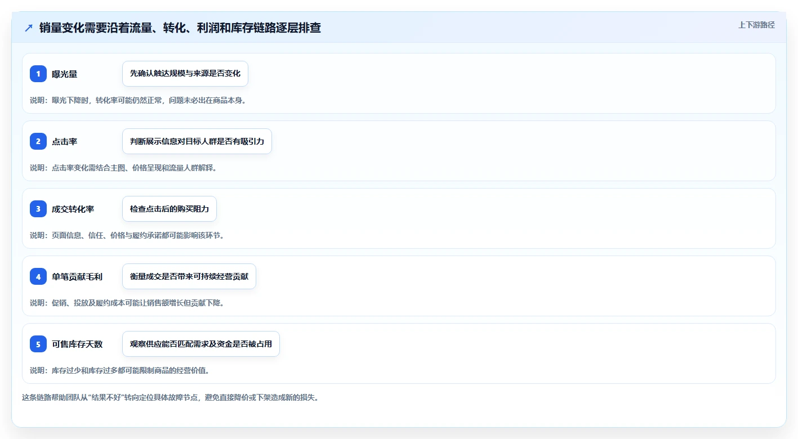Select the step 3 number badge
798x439 pixels.
click(38, 209)
